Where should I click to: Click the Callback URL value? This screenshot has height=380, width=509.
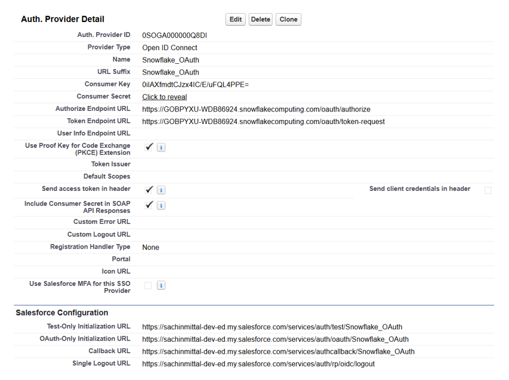tap(278, 351)
